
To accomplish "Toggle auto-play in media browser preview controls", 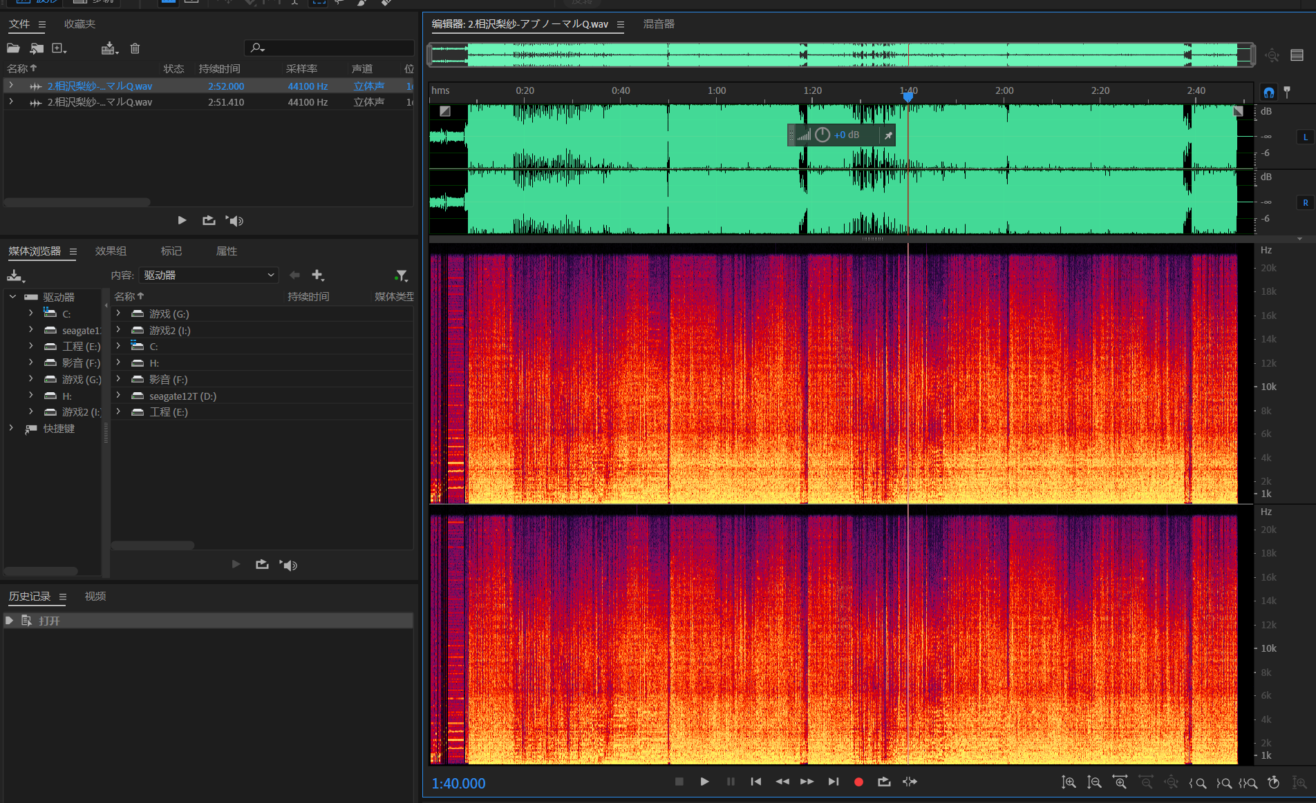I will (288, 565).
